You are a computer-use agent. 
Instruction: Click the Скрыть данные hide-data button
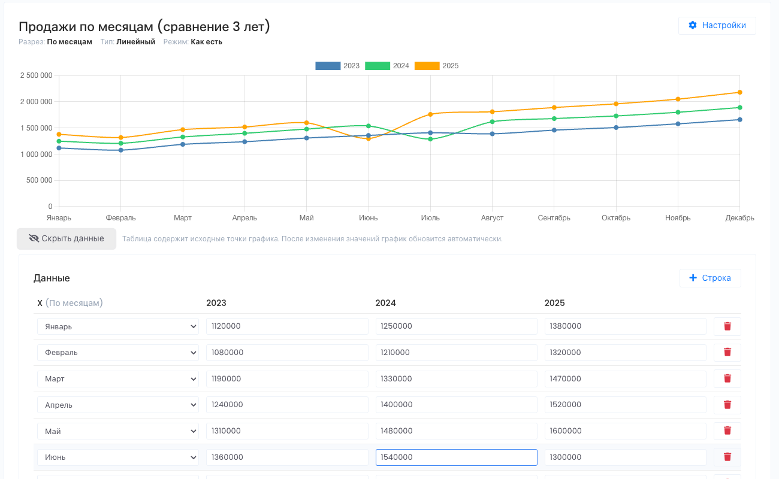67,239
